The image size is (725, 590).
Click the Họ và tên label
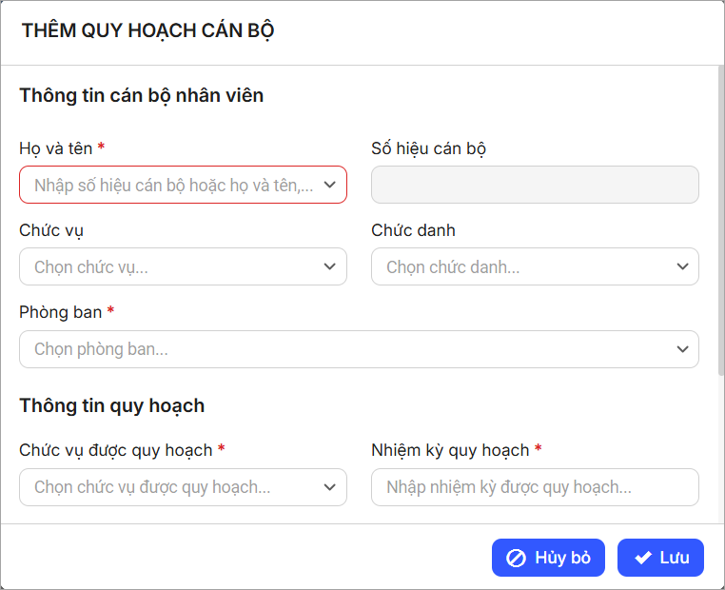[x=55, y=148]
